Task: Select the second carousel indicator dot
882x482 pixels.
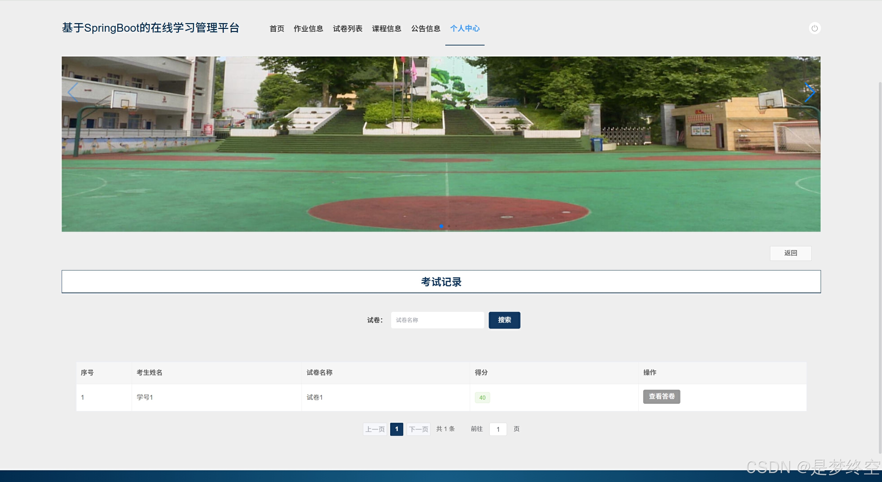Action: (449, 226)
